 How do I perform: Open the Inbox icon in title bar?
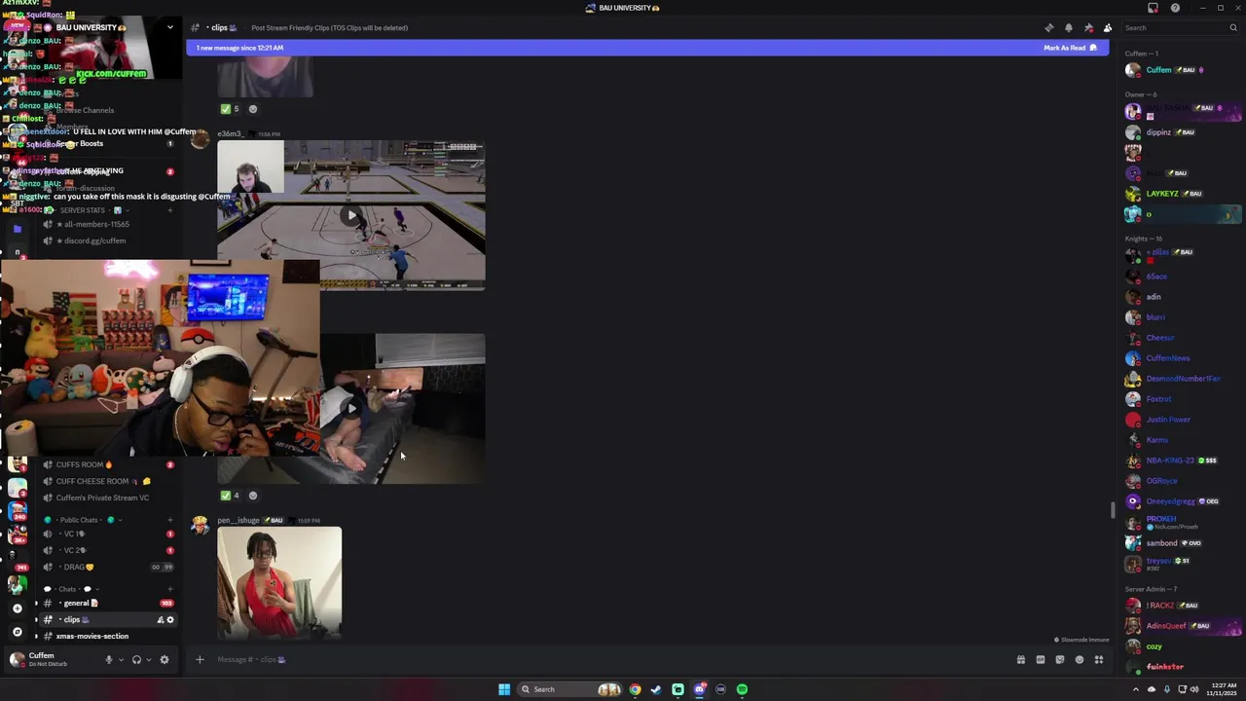1153,8
